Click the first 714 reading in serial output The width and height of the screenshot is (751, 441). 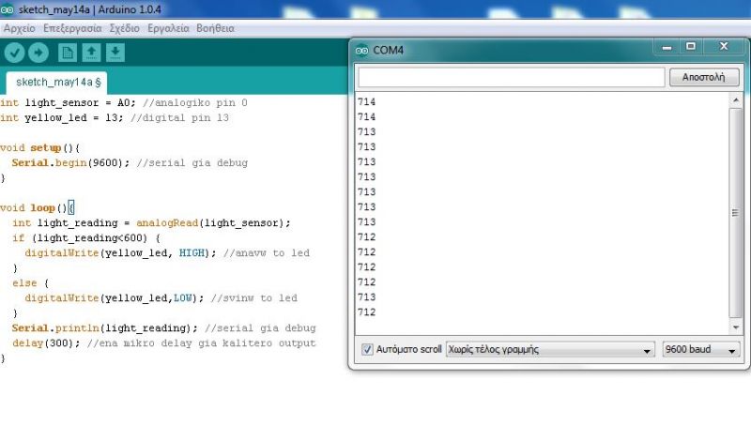(x=366, y=102)
